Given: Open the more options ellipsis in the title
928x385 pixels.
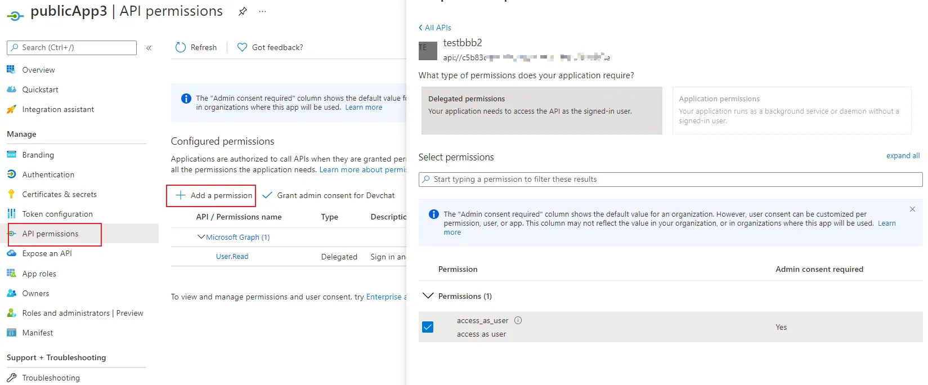Looking at the screenshot, I should [262, 11].
